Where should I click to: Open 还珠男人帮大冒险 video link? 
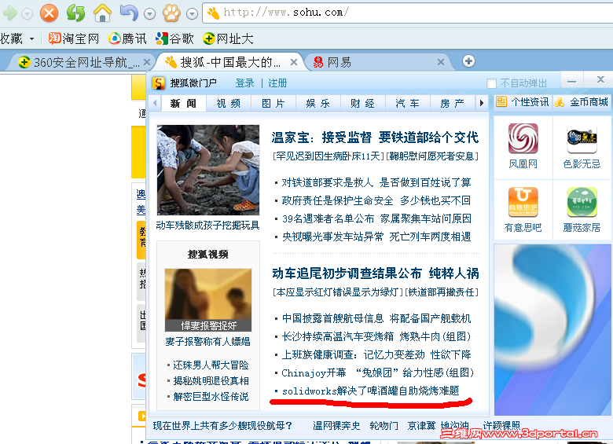click(x=211, y=365)
